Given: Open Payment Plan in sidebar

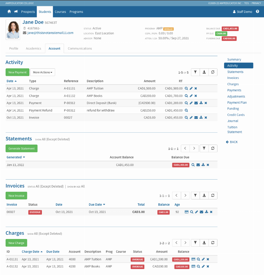Looking at the screenshot, I should tap(237, 103).
